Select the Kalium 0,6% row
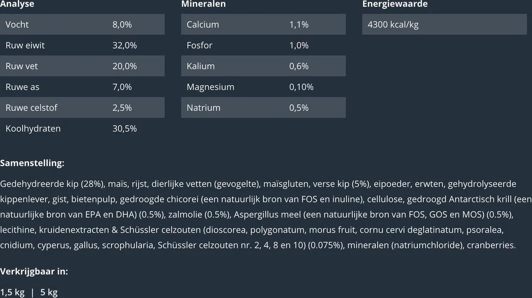532x298 pixels. [263, 66]
